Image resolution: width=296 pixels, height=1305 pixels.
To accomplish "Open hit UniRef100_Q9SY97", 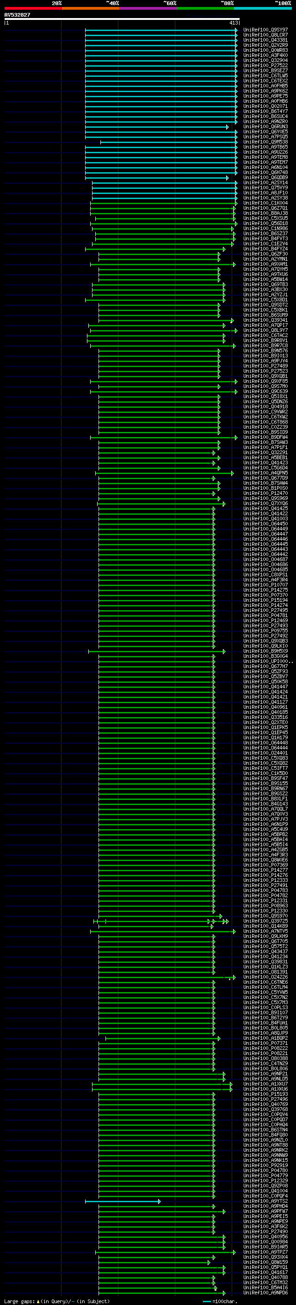I will [265, 30].
